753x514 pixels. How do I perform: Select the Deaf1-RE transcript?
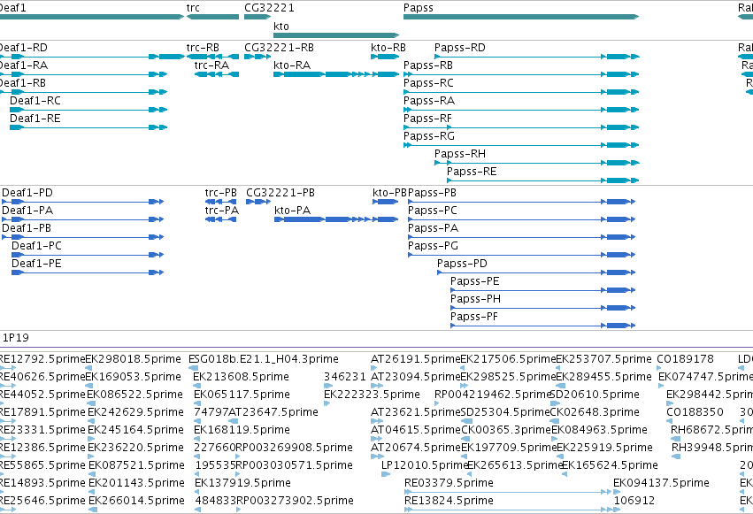click(88, 127)
